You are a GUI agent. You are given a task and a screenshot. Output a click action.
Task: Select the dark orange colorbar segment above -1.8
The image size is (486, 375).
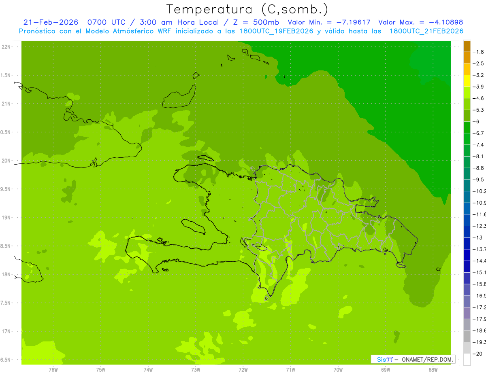pos(467,46)
